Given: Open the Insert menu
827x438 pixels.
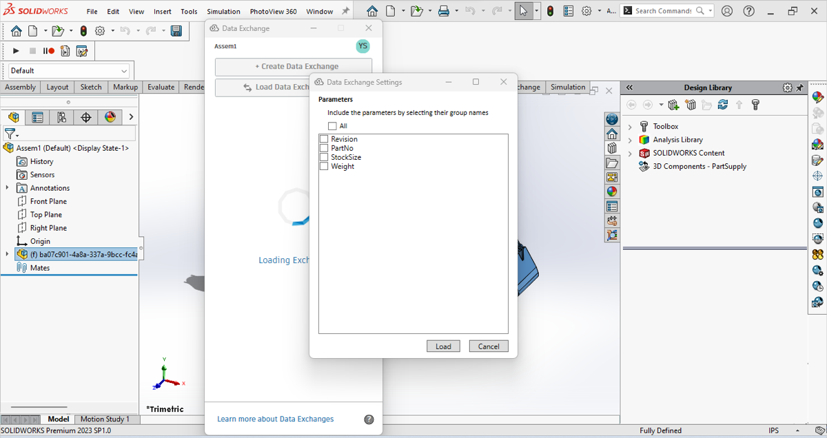Looking at the screenshot, I should point(163,12).
